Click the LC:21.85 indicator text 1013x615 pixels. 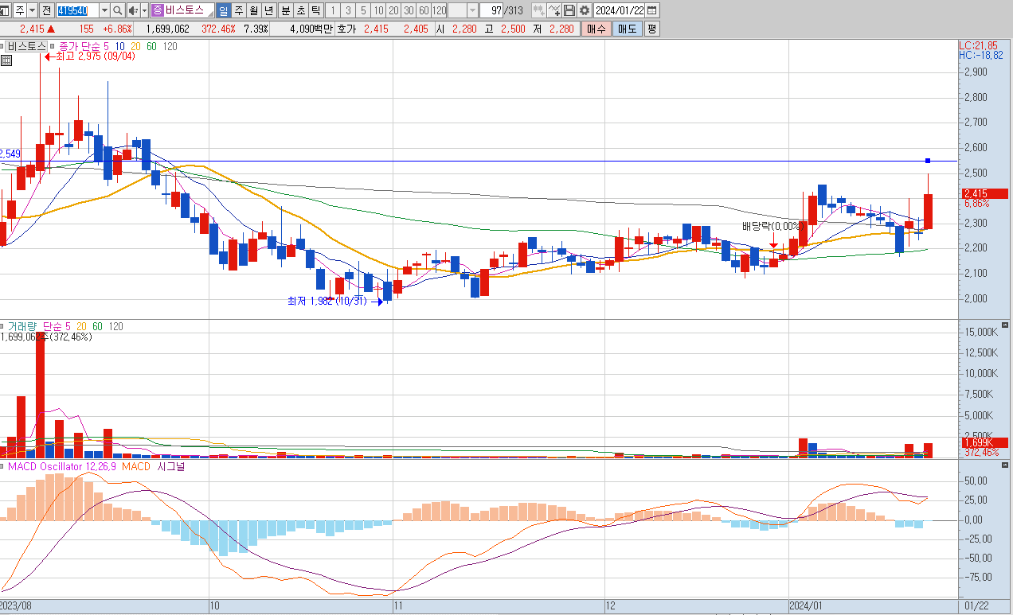tap(978, 45)
